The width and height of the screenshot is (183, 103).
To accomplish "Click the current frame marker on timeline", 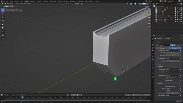I will pos(22,97).
